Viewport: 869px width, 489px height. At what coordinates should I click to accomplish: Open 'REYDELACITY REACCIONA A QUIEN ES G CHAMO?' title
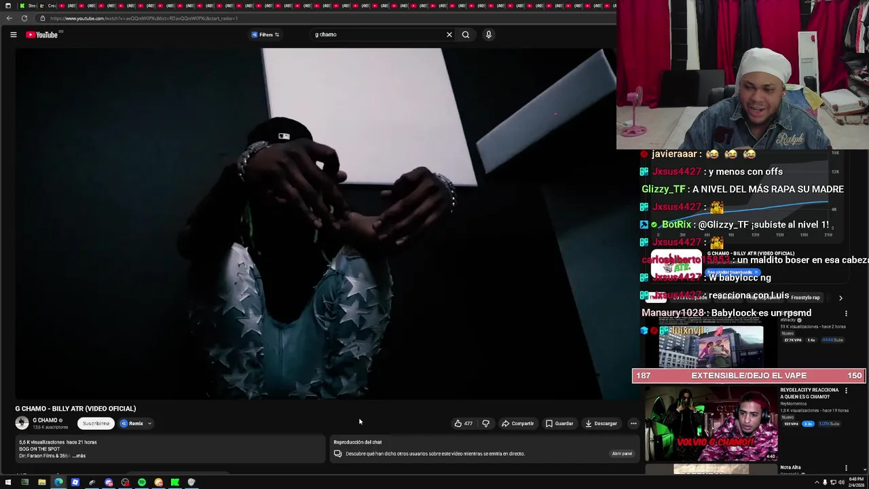809,393
